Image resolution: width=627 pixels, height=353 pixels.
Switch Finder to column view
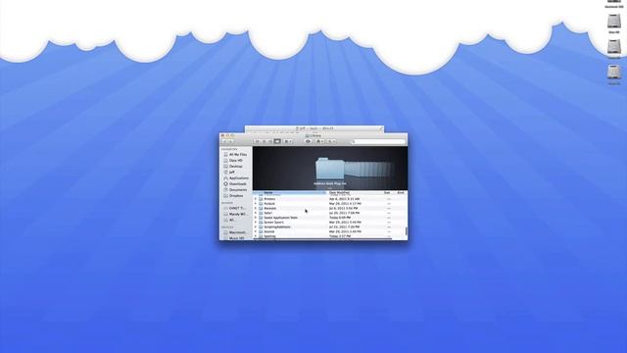[x=270, y=141]
